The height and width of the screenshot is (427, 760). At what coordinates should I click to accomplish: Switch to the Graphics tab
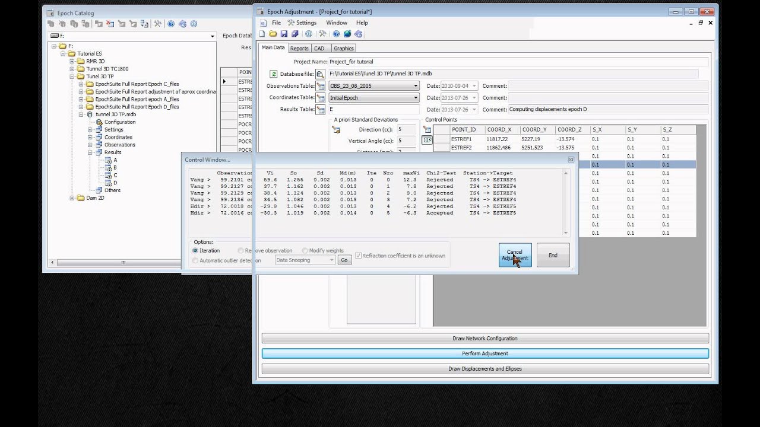tap(344, 49)
